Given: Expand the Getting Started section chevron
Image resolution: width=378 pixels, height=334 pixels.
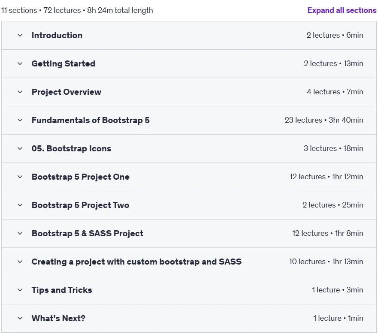Looking at the screenshot, I should point(20,63).
